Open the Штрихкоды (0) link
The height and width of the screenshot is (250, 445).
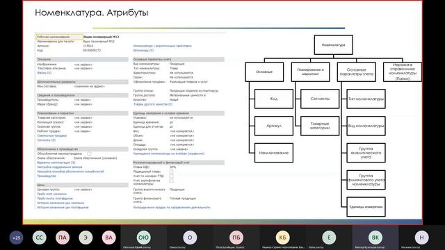click(144, 50)
